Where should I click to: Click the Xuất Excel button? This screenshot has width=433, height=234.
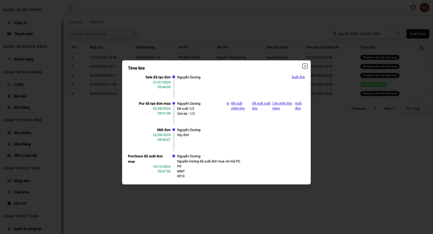click(417, 34)
